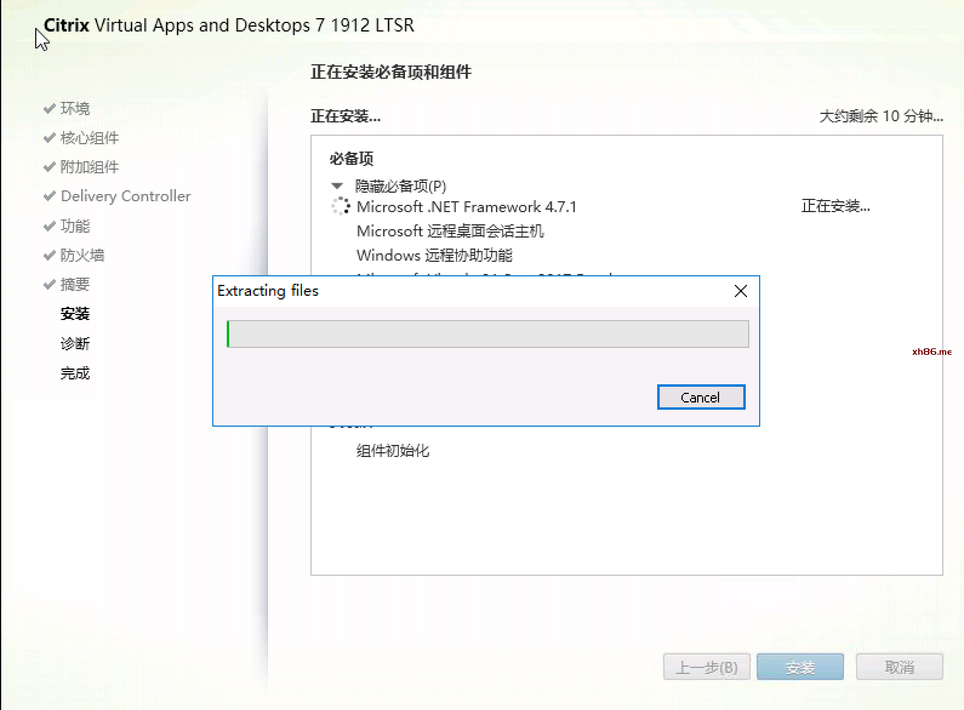The image size is (964, 710).
Task: Click the 上一步(B) back button
Action: (x=707, y=667)
